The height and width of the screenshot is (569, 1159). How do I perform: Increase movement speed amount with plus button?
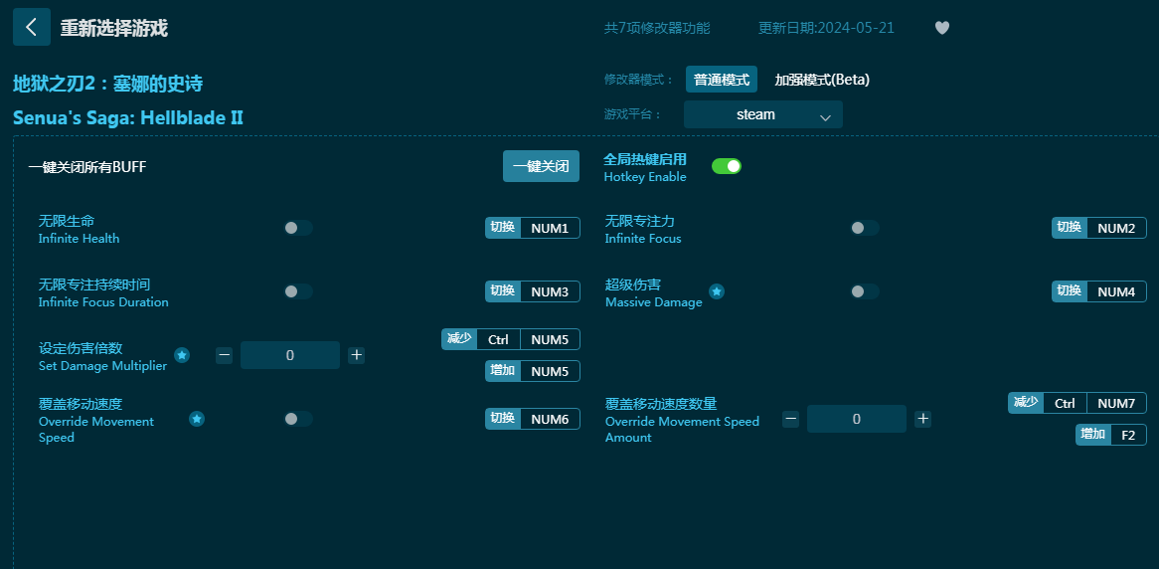[922, 419]
